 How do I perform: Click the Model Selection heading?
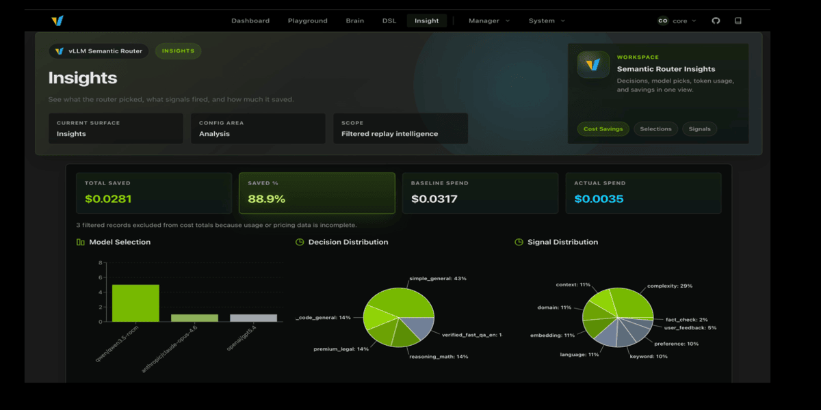(120, 242)
